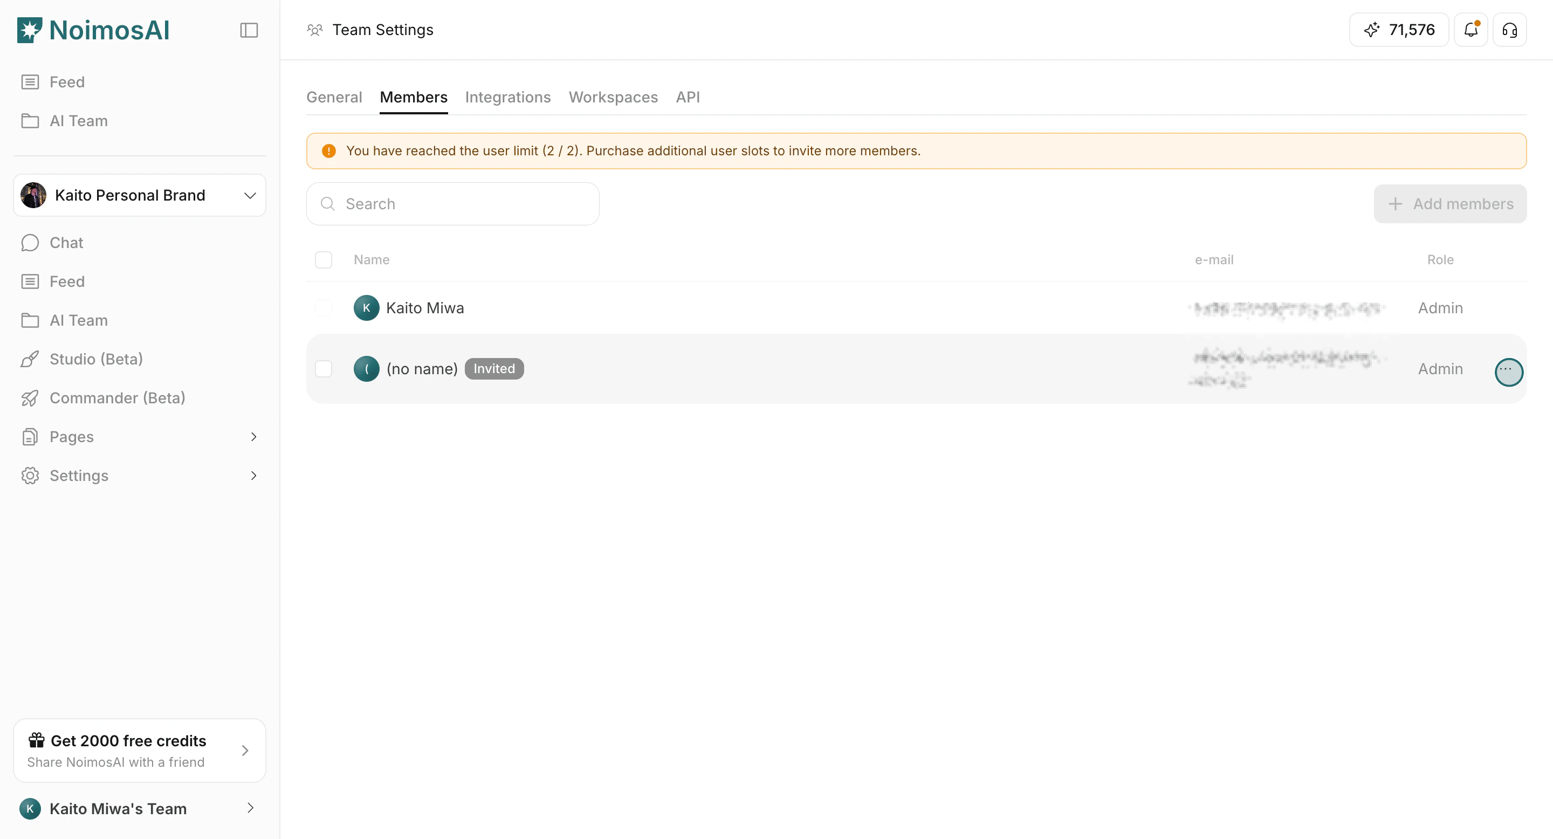Switch to the Workspaces tab
This screenshot has width=1553, height=839.
(x=613, y=97)
